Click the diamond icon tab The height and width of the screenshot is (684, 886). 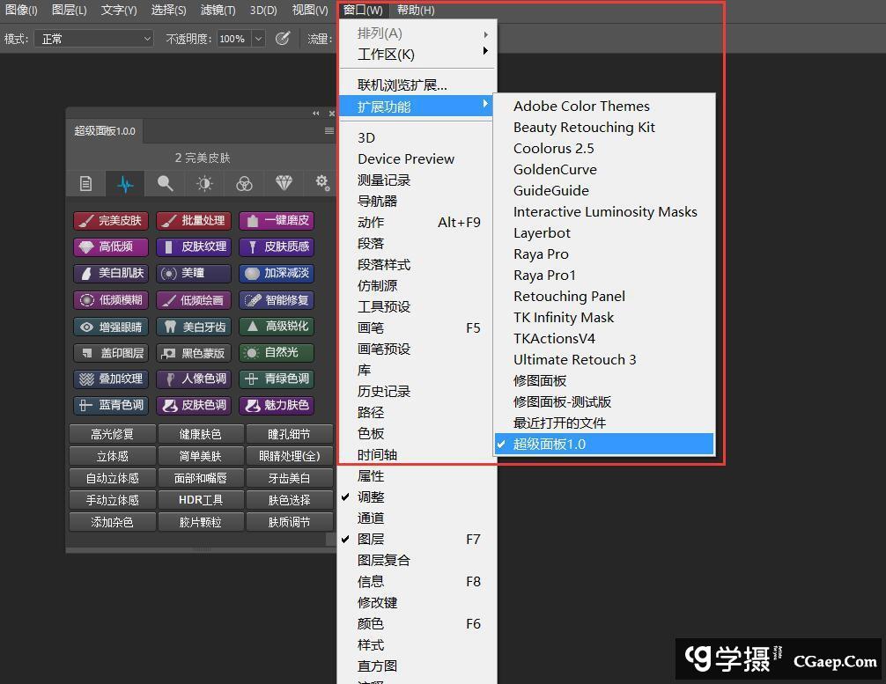[284, 183]
